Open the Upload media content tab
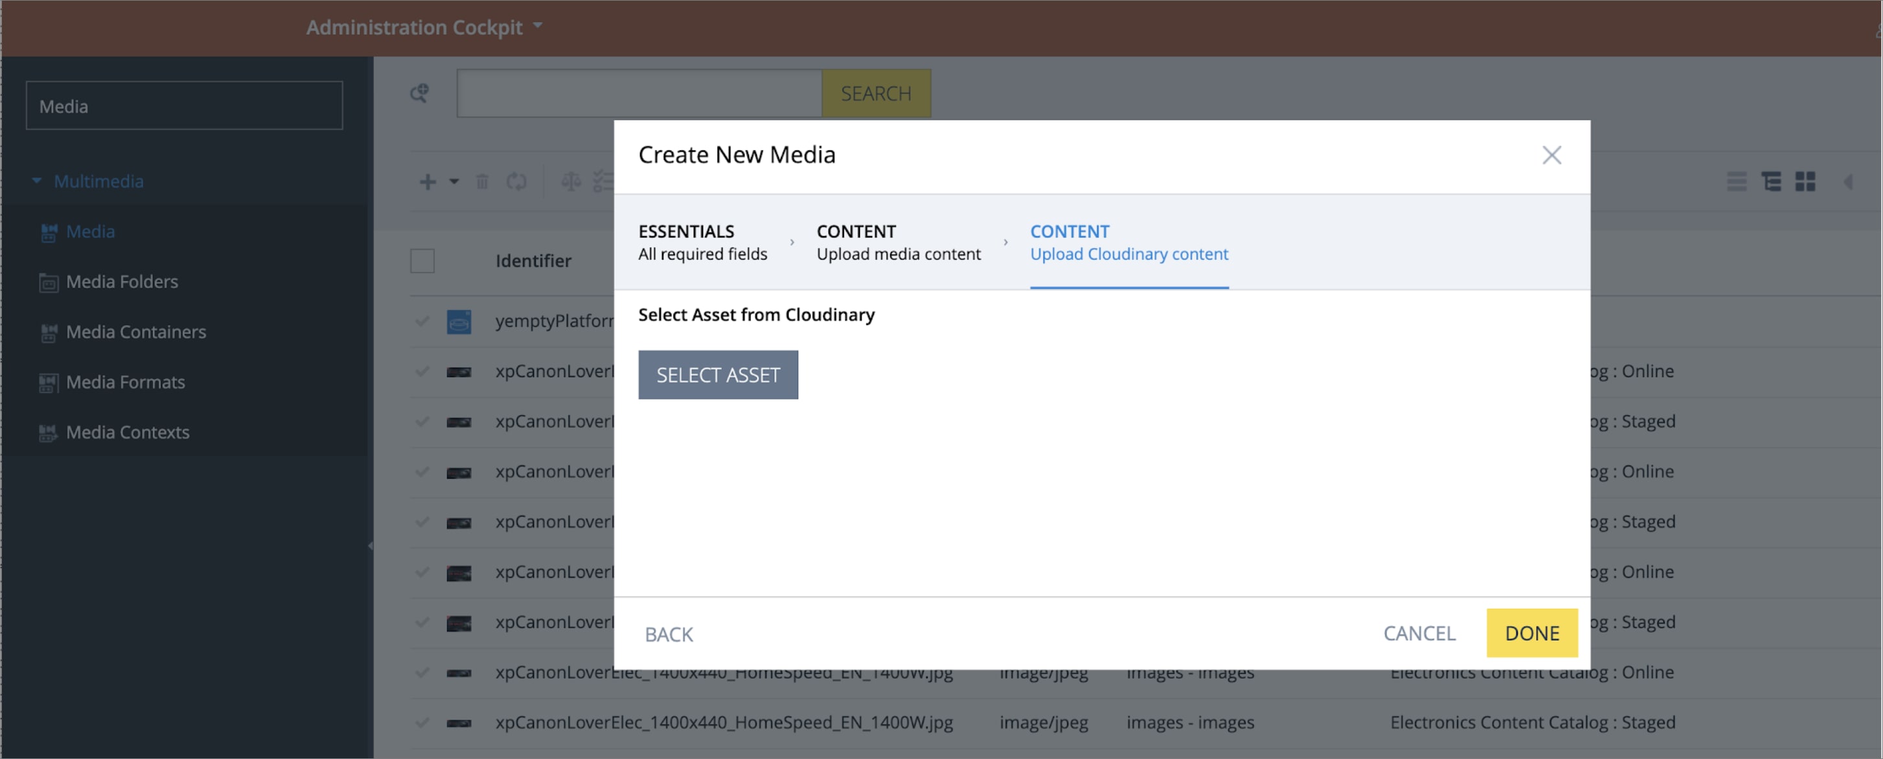This screenshot has width=1883, height=759. tap(898, 242)
